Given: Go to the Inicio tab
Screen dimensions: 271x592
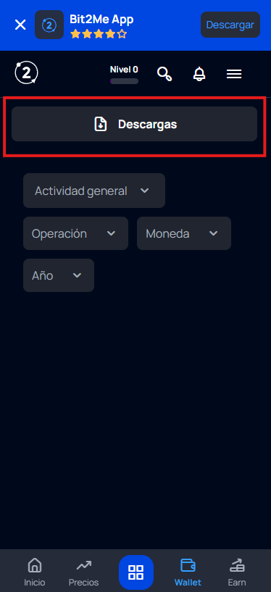Looking at the screenshot, I should tap(35, 572).
